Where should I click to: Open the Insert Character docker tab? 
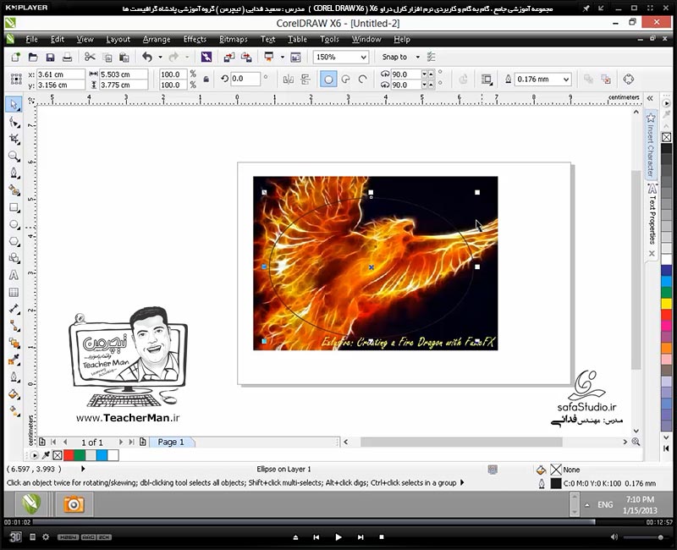pos(651,145)
